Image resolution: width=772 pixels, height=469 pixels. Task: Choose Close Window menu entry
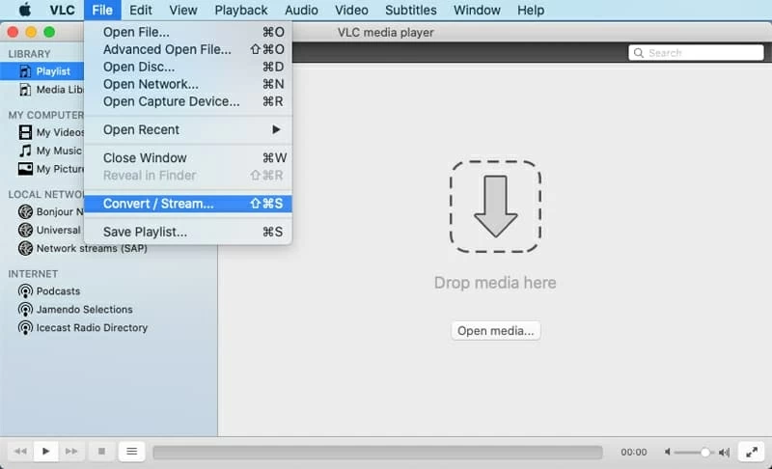[x=188, y=158]
